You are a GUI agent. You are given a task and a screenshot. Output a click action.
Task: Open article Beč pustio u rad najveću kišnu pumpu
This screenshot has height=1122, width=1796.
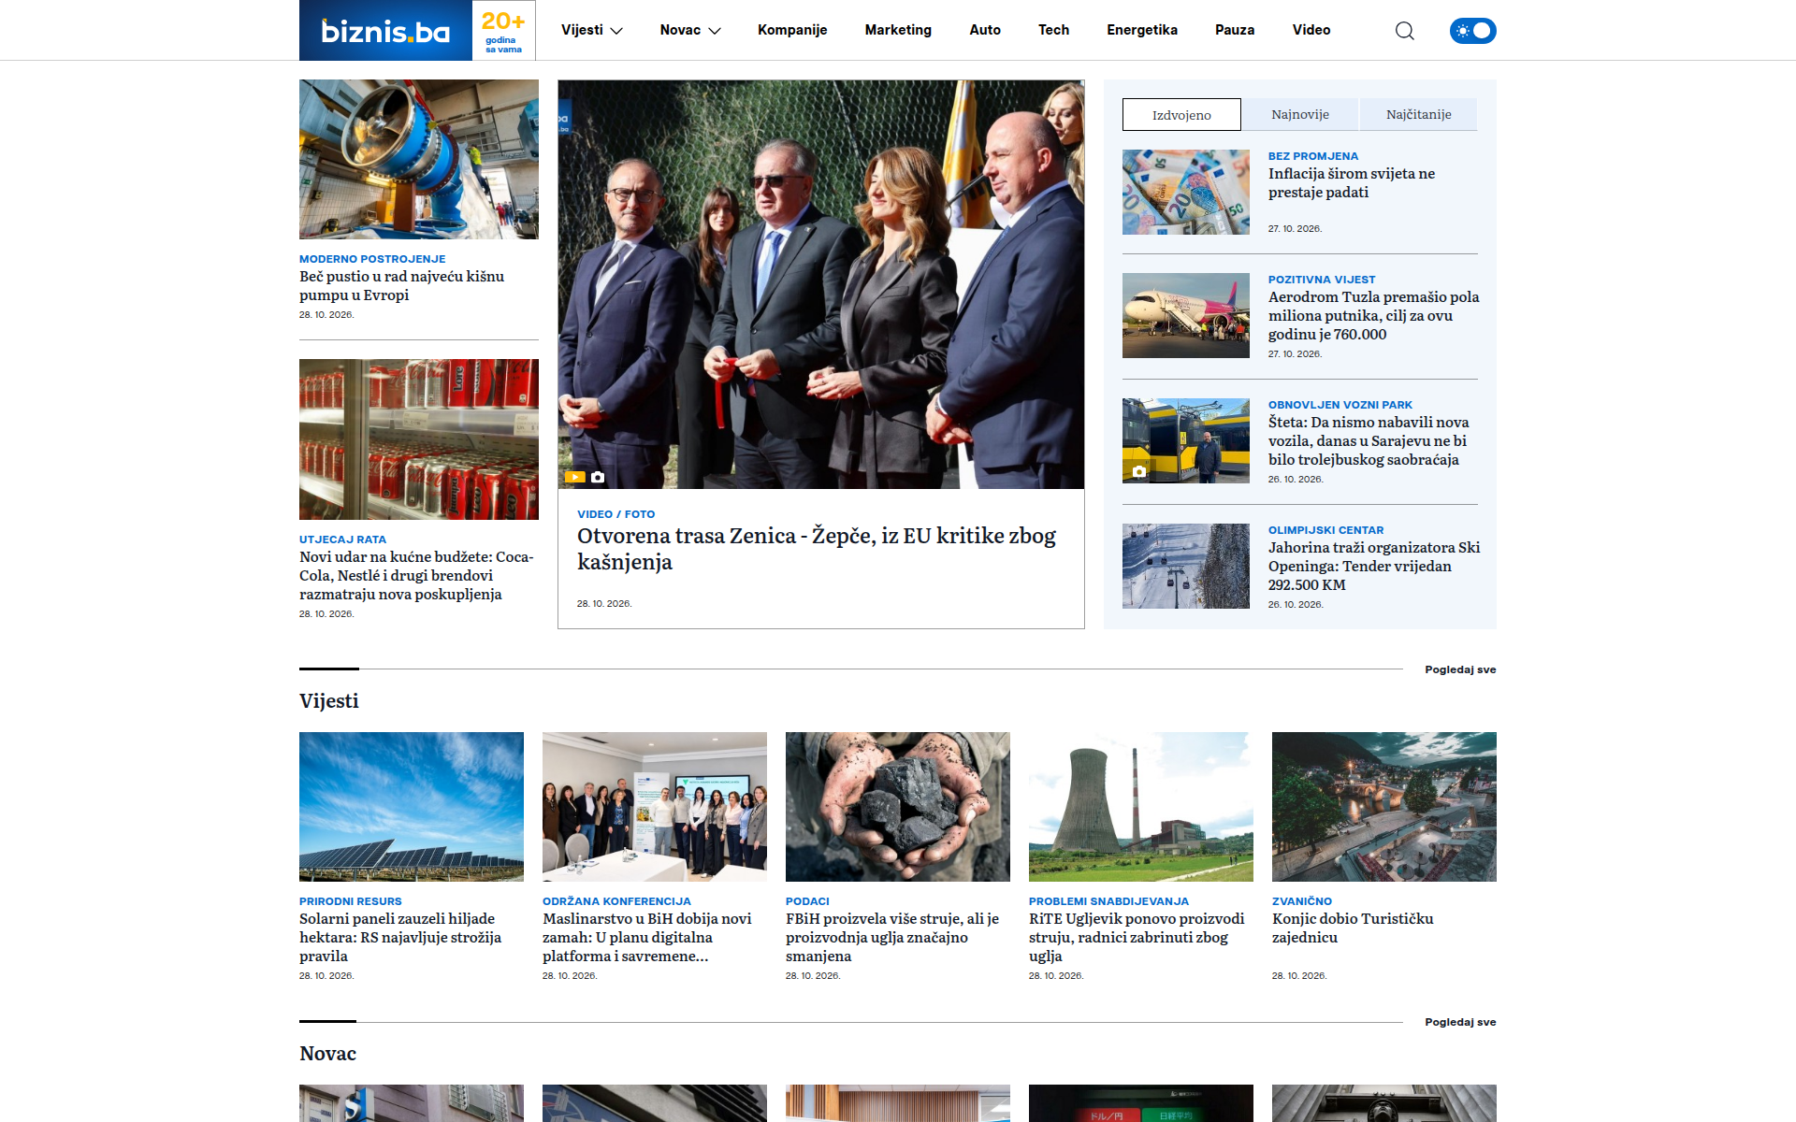[402, 286]
